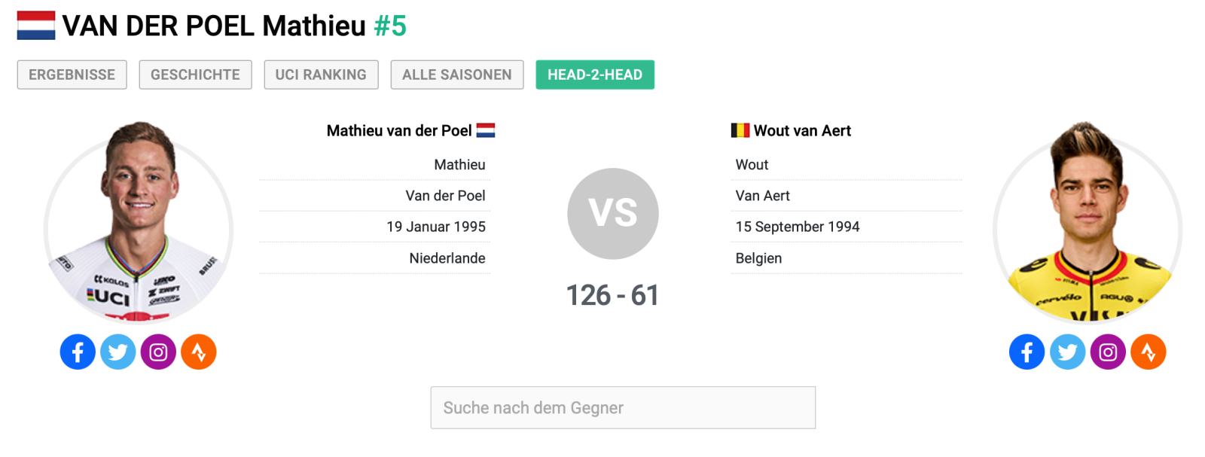
Task: Open Wout van Aert's Facebook icon
Action: (x=1027, y=352)
